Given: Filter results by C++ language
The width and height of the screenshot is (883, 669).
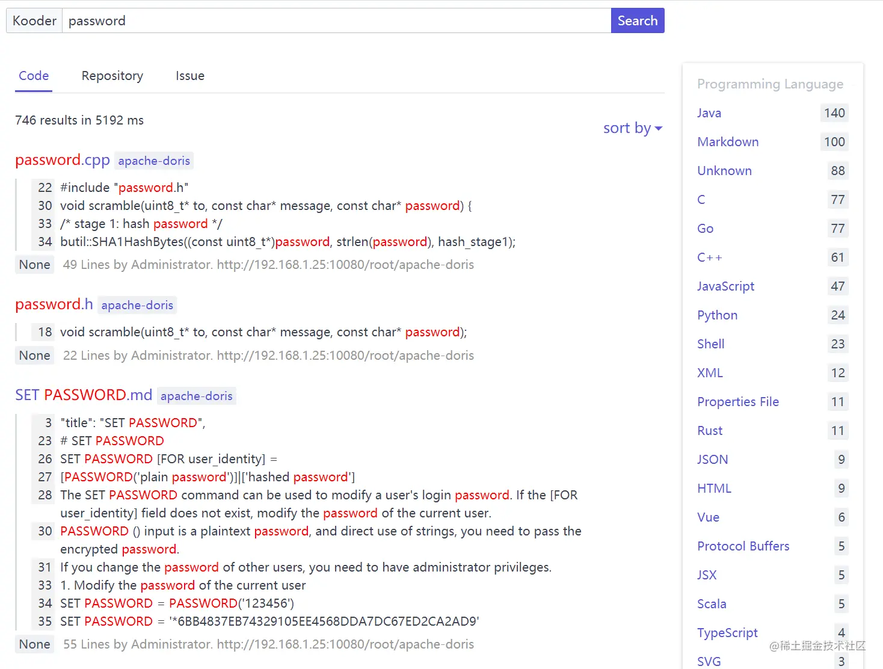Looking at the screenshot, I should (710, 257).
